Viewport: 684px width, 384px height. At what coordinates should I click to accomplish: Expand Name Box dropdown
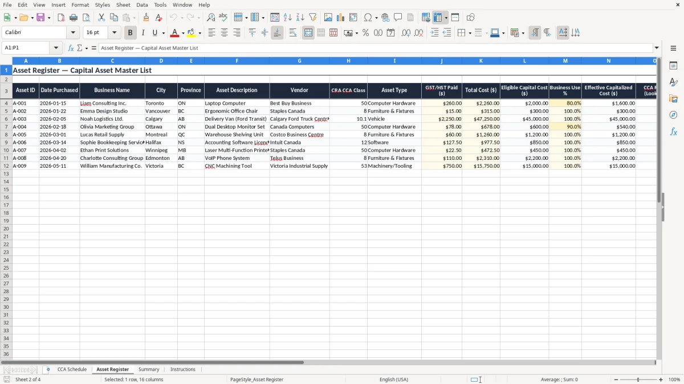[56, 48]
